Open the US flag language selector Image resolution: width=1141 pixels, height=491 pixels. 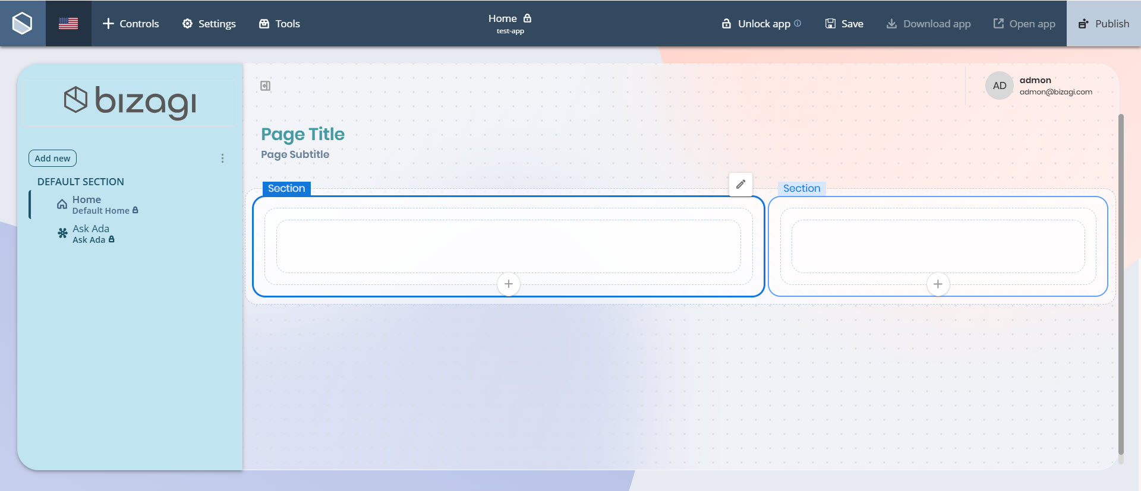pos(68,23)
